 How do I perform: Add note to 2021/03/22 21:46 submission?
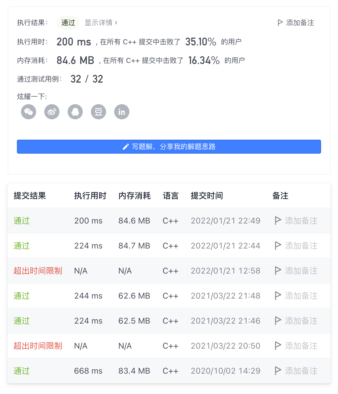(x=296, y=321)
